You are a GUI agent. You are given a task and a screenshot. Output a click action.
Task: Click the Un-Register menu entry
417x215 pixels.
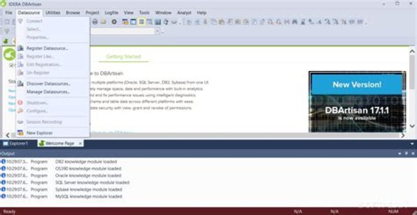(x=53, y=72)
